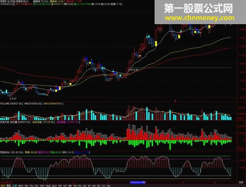
Task: Select the PSL indicator tab
Action: (x=36, y=186)
